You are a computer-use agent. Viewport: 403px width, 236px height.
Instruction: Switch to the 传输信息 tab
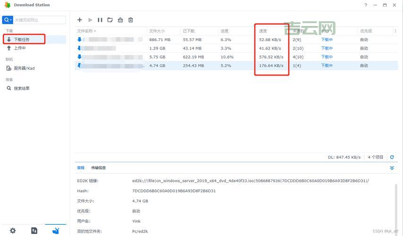[98, 168]
